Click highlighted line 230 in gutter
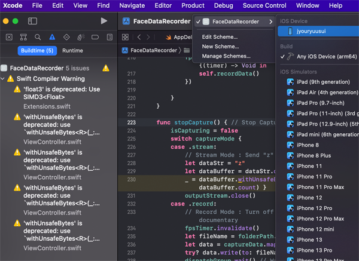 click(x=132, y=179)
